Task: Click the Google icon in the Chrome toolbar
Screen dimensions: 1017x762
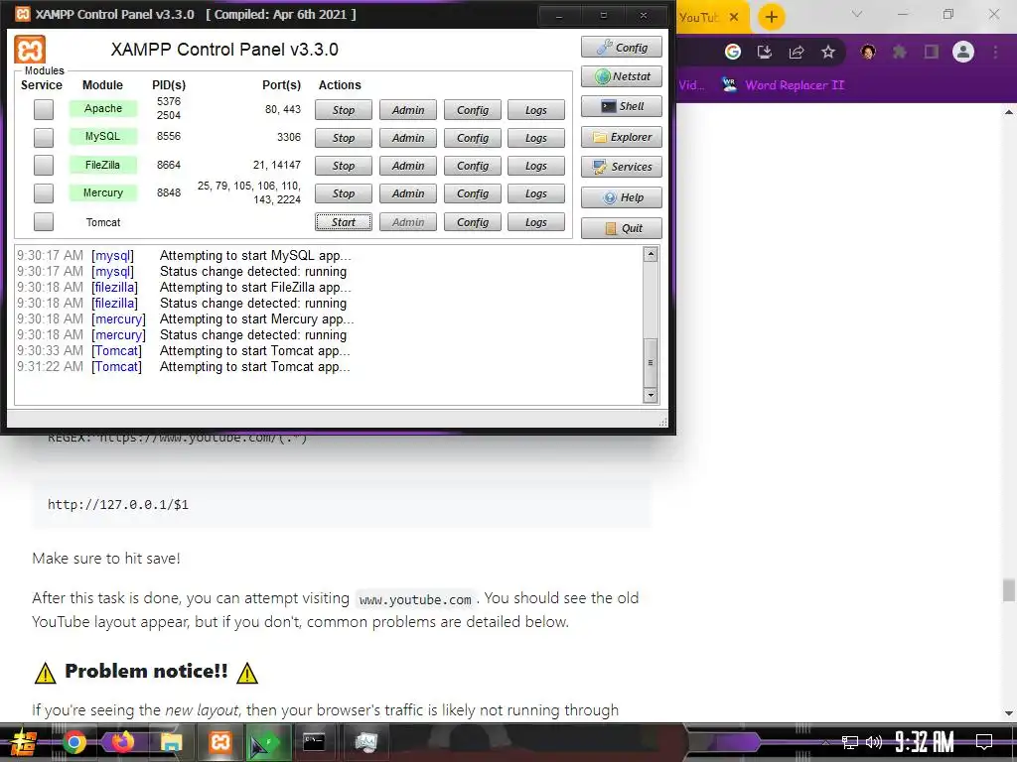Action: 733,52
